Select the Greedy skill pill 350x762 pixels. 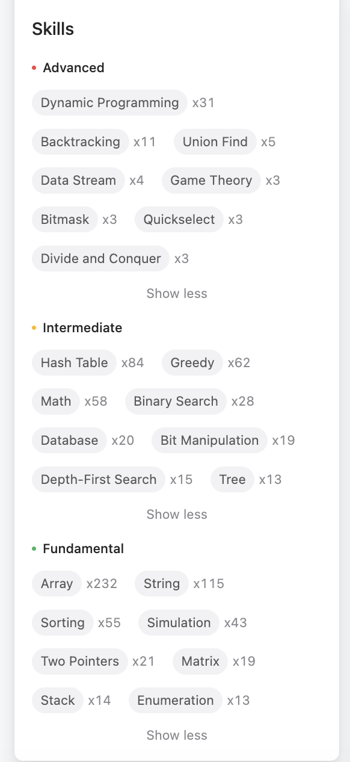[x=192, y=362]
